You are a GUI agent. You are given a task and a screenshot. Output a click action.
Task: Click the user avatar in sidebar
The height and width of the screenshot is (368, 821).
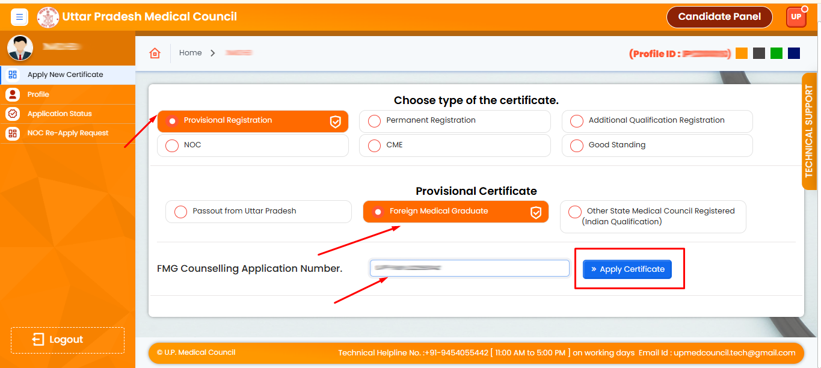click(20, 48)
